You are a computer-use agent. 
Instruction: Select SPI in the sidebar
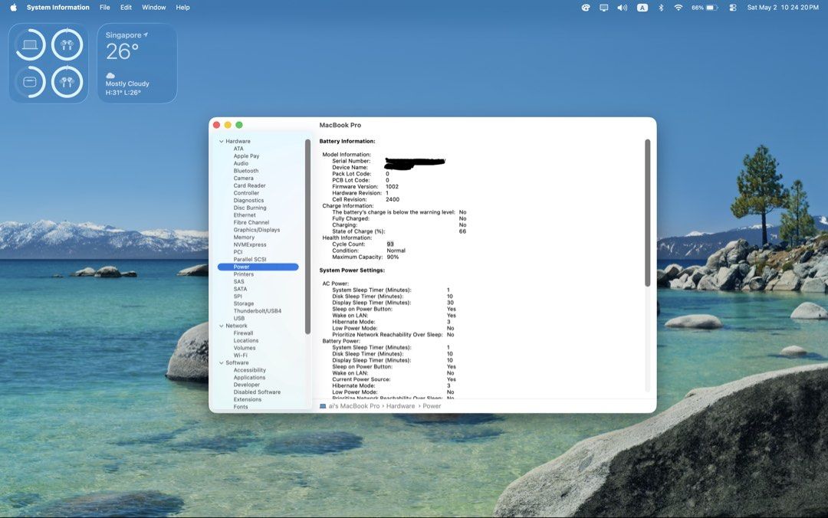point(238,297)
